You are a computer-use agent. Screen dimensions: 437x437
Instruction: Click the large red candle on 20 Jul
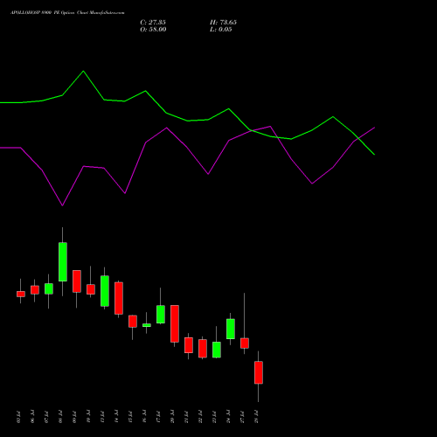[x=175, y=323]
